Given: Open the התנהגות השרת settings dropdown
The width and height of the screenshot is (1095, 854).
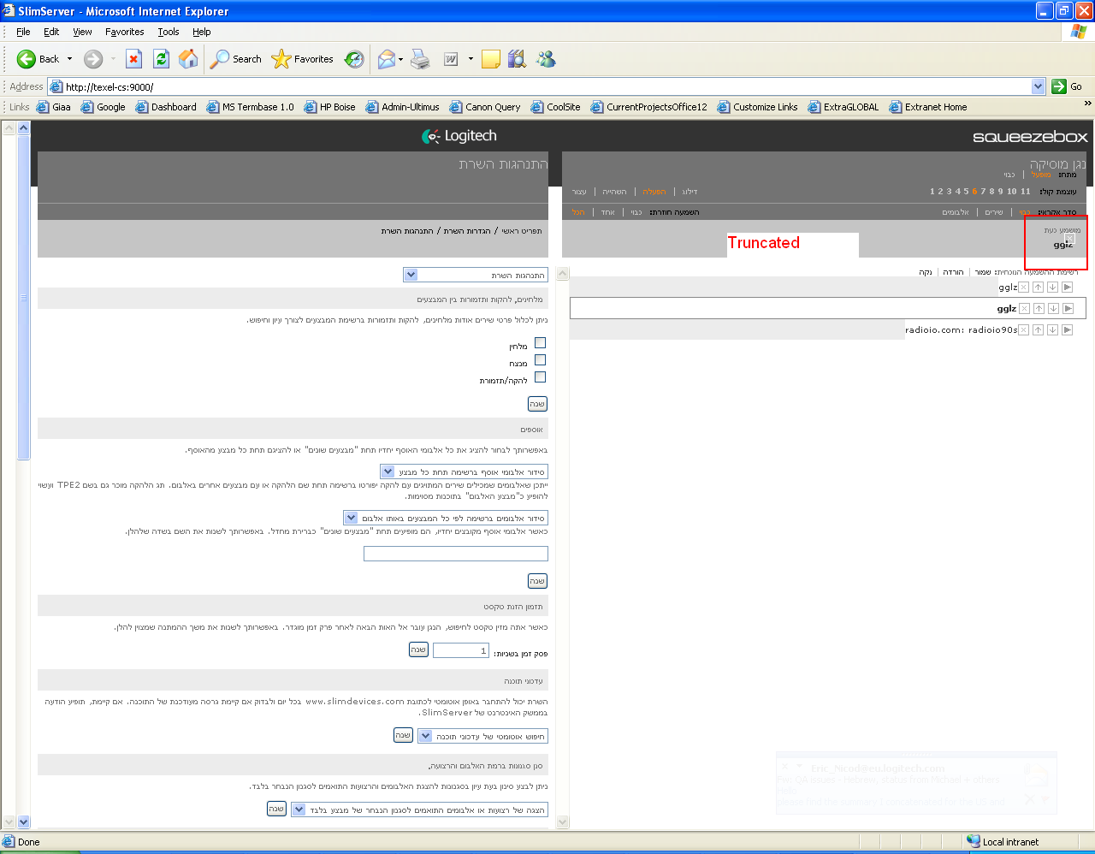Looking at the screenshot, I should 411,275.
